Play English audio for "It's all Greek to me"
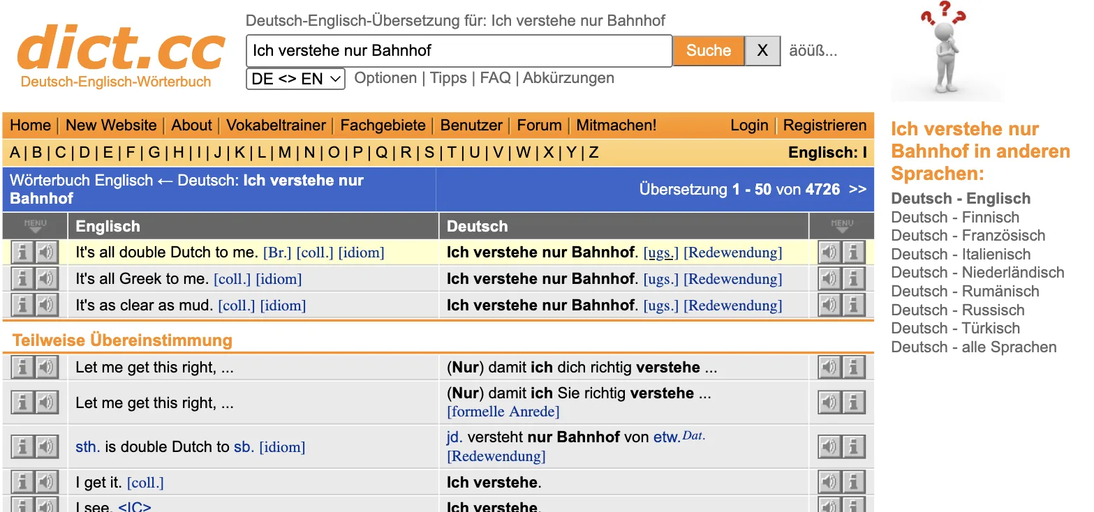 [x=46, y=279]
